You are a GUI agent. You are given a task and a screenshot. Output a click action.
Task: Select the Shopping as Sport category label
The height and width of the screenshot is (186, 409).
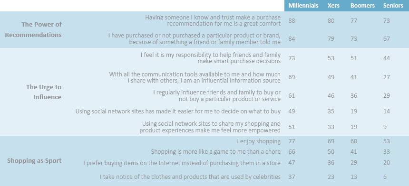coord(34,160)
